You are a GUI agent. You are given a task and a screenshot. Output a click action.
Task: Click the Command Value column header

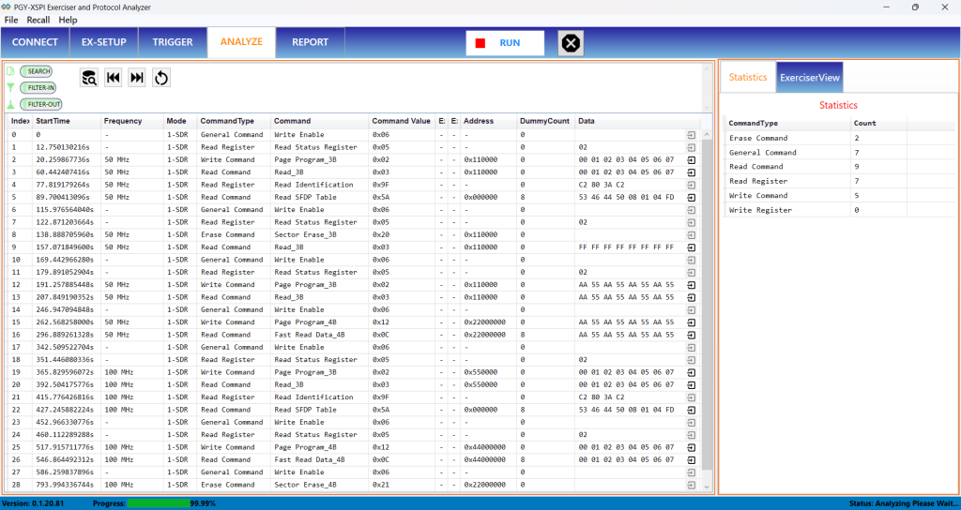coord(401,121)
